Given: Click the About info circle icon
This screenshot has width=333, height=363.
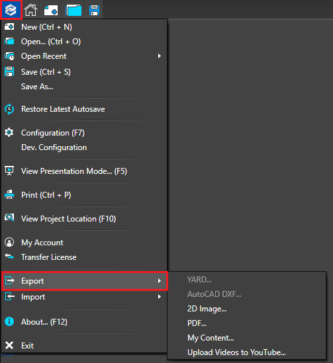Looking at the screenshot, I should pyautogui.click(x=9, y=321).
